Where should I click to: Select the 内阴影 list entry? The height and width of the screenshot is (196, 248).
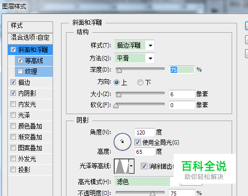(30, 93)
